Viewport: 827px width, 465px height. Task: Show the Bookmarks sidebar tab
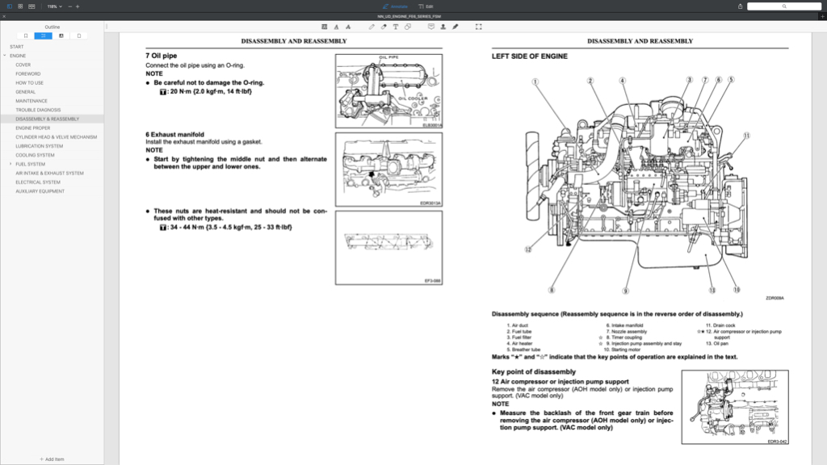pyautogui.click(x=25, y=36)
